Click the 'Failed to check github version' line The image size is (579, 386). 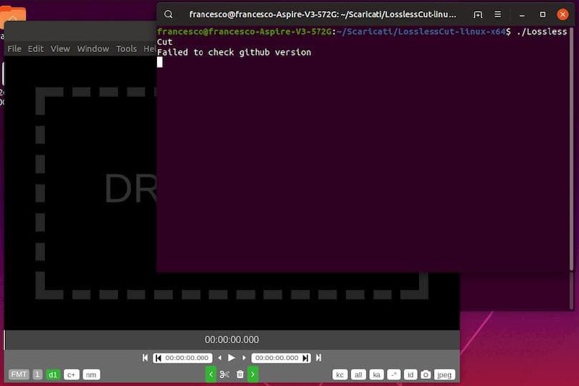(234, 52)
